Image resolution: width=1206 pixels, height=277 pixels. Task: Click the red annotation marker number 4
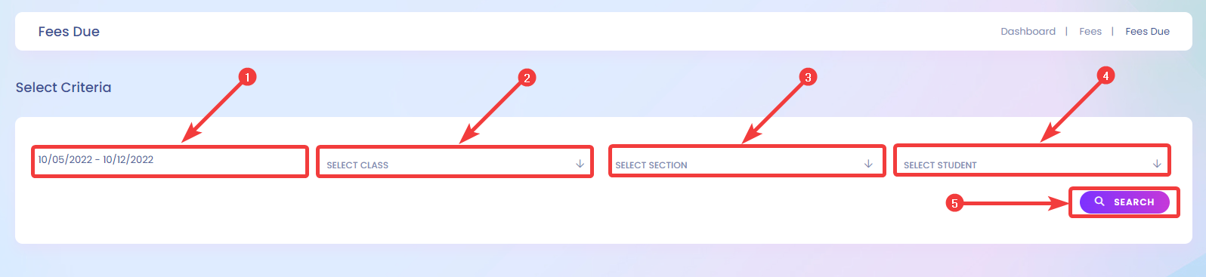[x=1105, y=75]
